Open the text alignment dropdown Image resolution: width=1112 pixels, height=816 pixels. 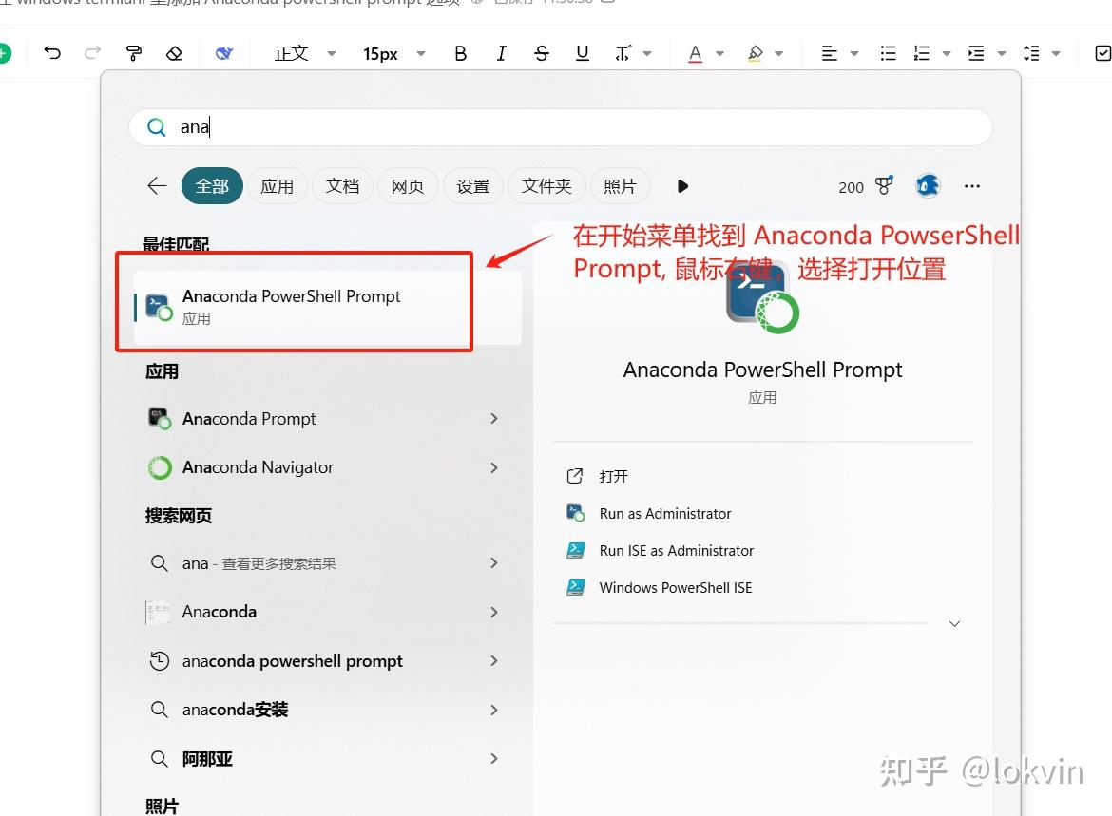click(836, 53)
